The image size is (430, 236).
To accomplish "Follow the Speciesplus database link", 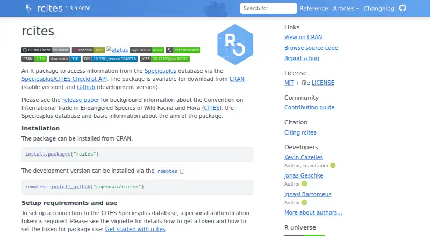I will [160, 71].
